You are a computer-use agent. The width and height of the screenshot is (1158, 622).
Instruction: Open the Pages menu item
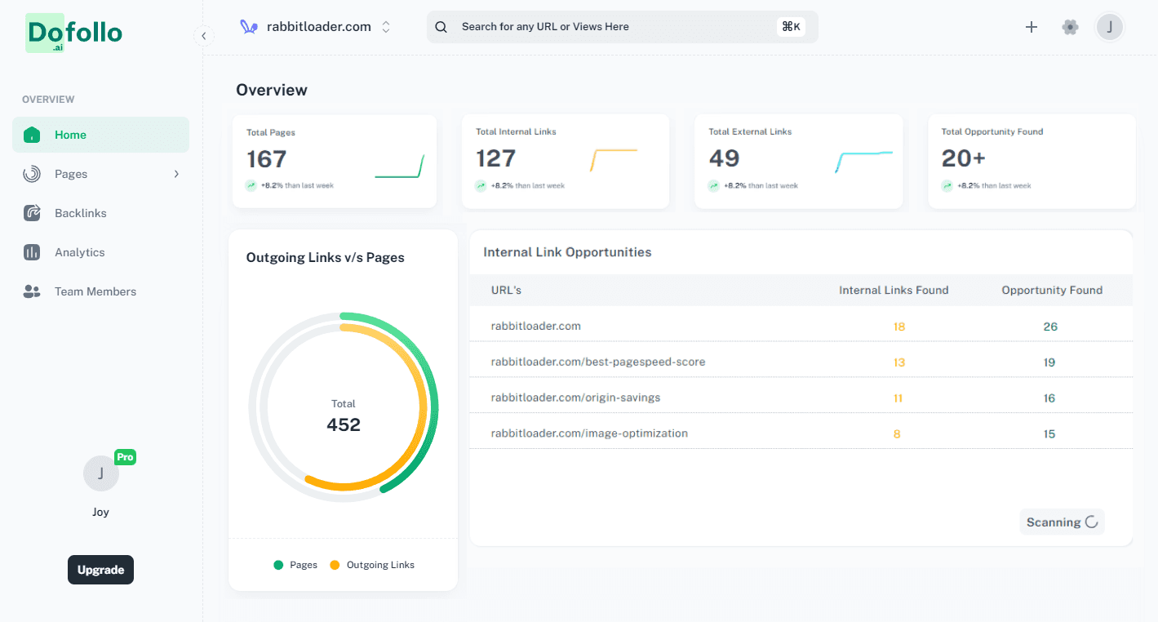(x=100, y=174)
